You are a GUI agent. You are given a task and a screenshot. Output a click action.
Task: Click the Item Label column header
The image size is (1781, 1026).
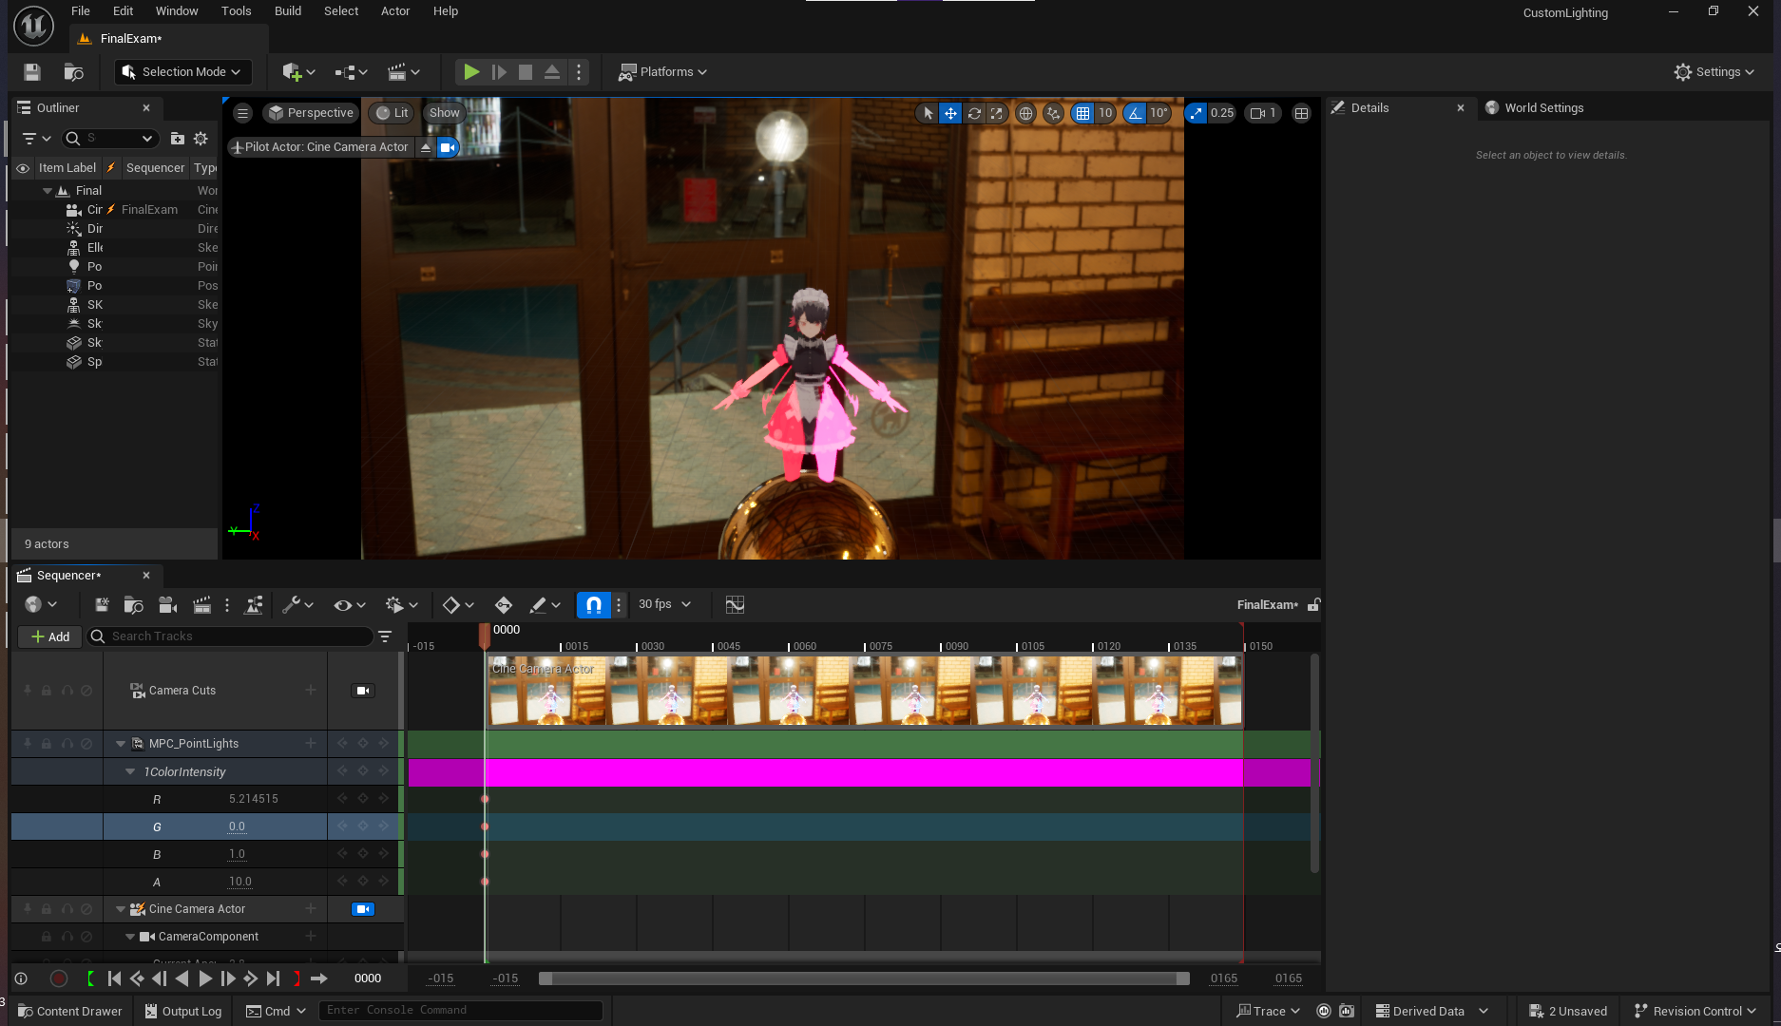(x=67, y=168)
